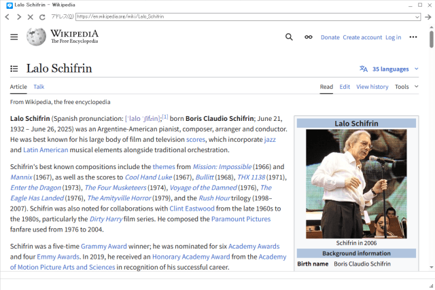This screenshot has width=435, height=290.
Task: Follow the Mannix link
Action: (x=21, y=177)
